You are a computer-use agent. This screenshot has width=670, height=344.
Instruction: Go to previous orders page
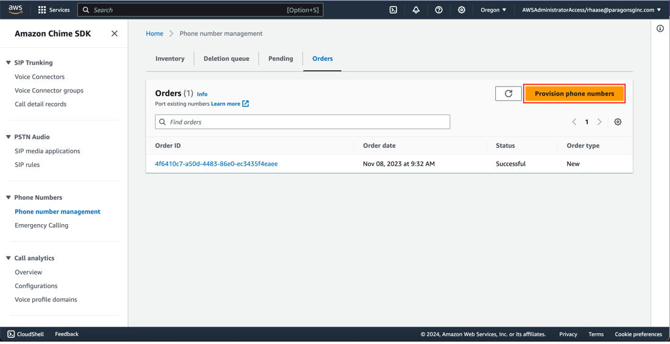click(574, 122)
